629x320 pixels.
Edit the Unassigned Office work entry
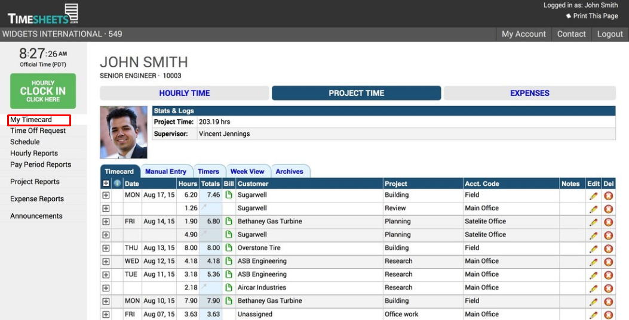[x=593, y=315]
